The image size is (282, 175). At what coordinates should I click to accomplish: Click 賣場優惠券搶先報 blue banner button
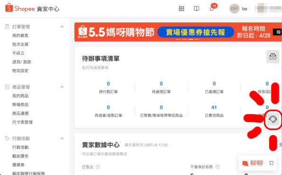point(196,32)
